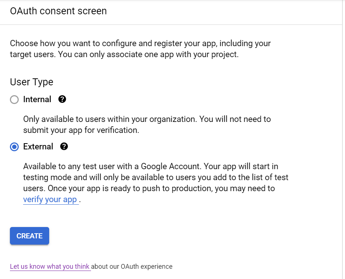Screen dimensions: 345x279
Task: Click the User Type section heading
Action: pyautogui.click(x=32, y=82)
